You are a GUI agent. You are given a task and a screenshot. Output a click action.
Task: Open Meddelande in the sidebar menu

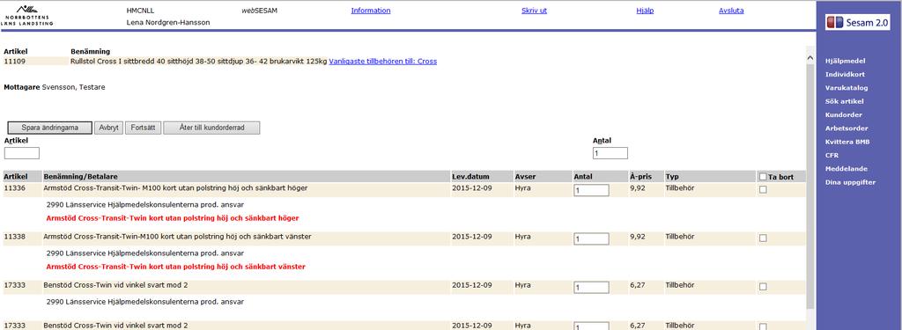tap(847, 169)
